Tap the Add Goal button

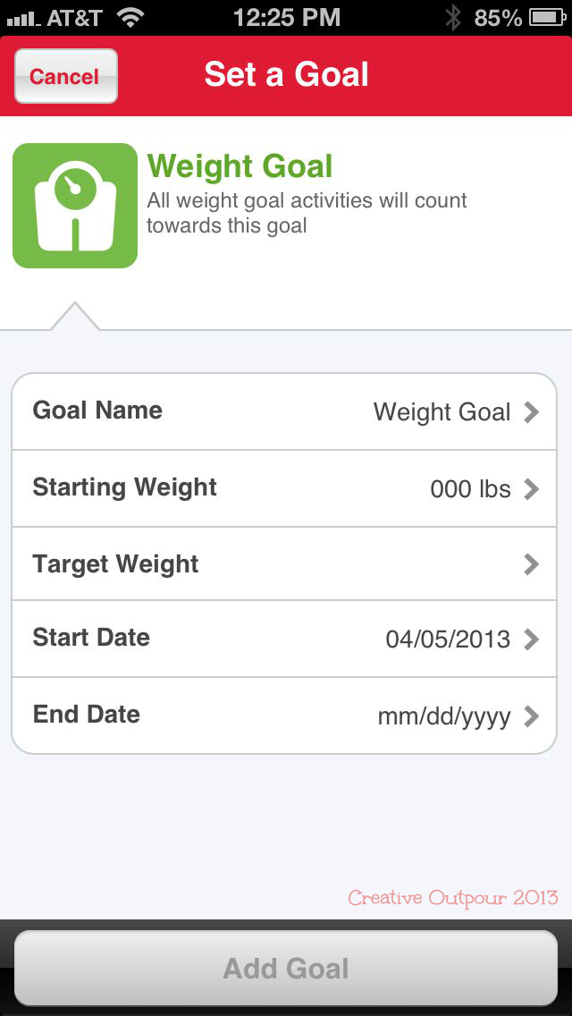point(286,969)
